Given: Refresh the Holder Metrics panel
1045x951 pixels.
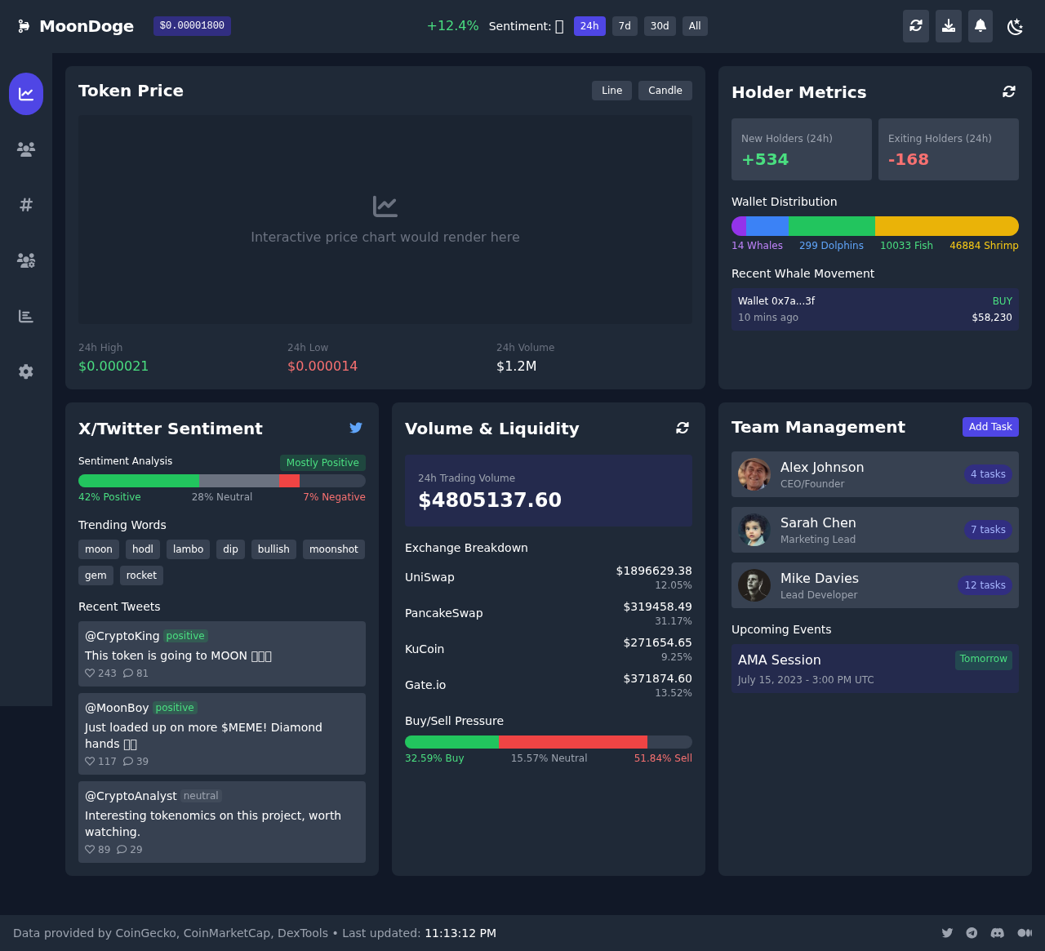Looking at the screenshot, I should pos(1009,92).
